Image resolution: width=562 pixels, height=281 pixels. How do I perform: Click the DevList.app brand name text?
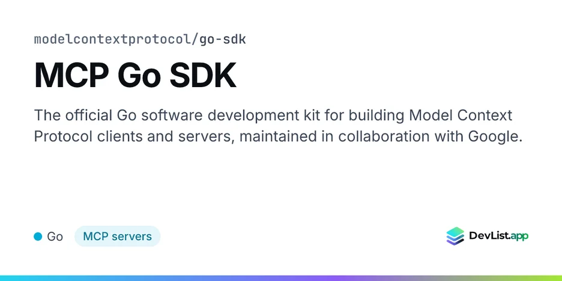(x=498, y=236)
